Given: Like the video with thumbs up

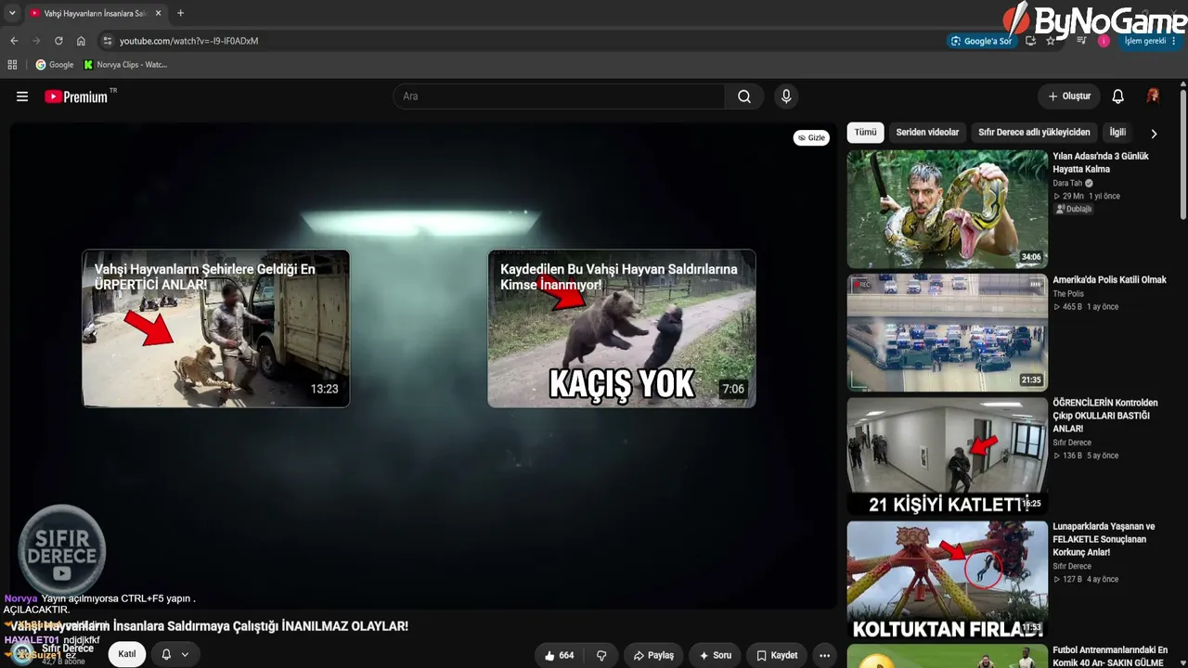Looking at the screenshot, I should 559,655.
